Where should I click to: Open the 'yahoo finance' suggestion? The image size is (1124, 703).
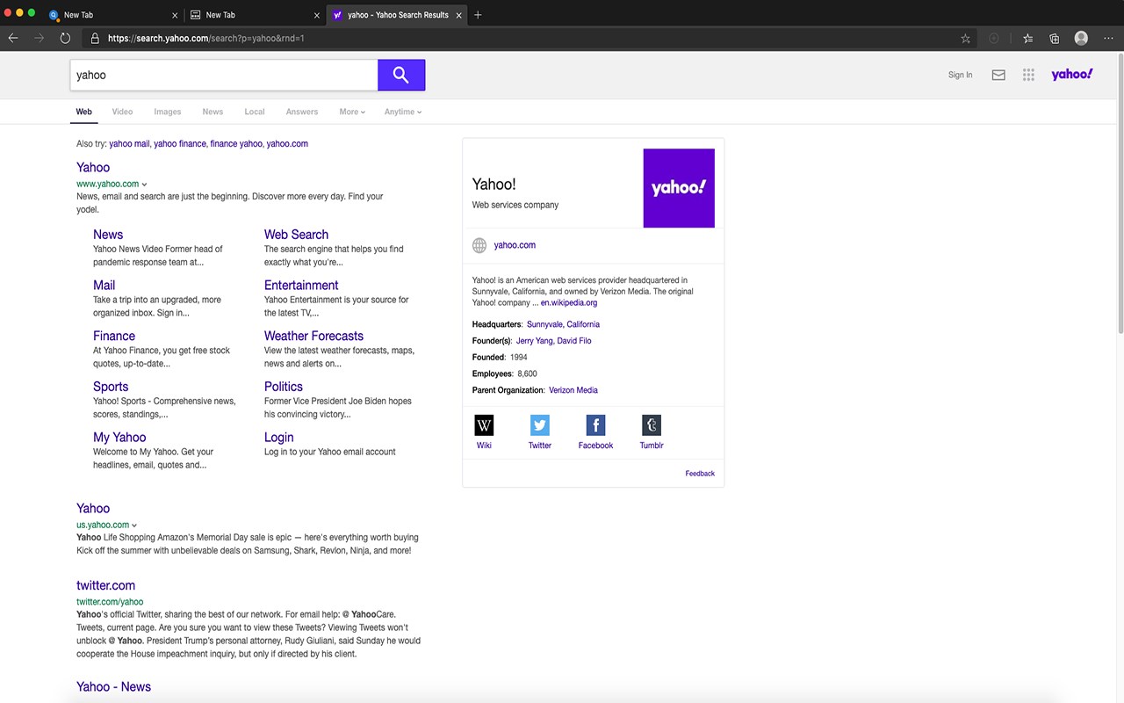pyautogui.click(x=180, y=143)
